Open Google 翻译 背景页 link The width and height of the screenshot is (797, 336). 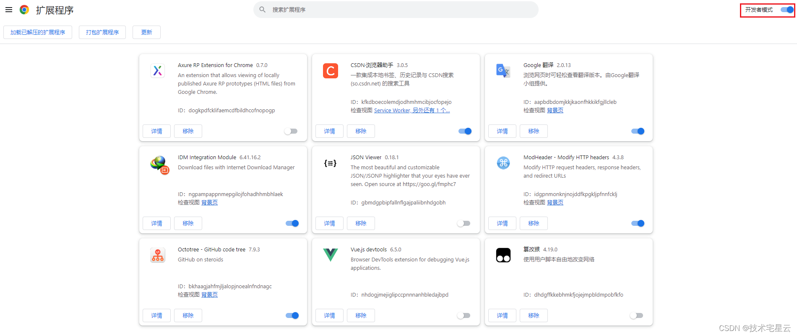tap(555, 110)
